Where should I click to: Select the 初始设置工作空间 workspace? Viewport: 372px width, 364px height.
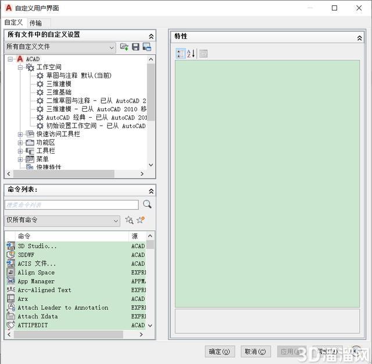click(96, 126)
